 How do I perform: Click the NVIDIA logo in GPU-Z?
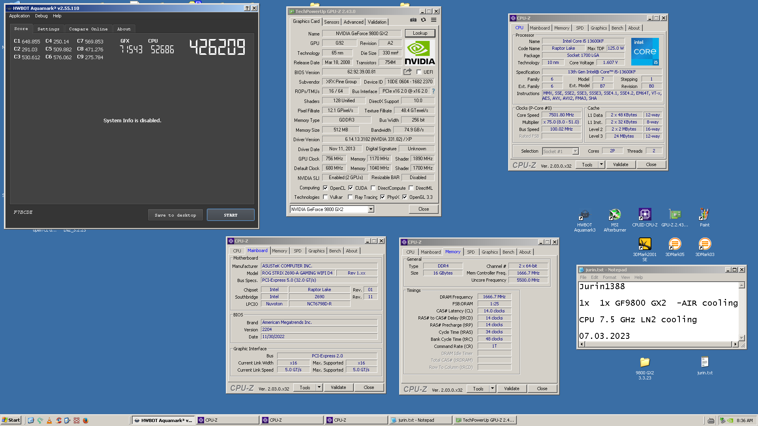[x=420, y=52]
